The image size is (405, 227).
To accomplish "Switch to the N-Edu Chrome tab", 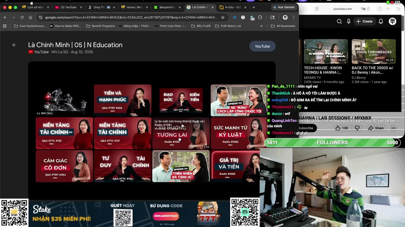I will pos(233,7).
